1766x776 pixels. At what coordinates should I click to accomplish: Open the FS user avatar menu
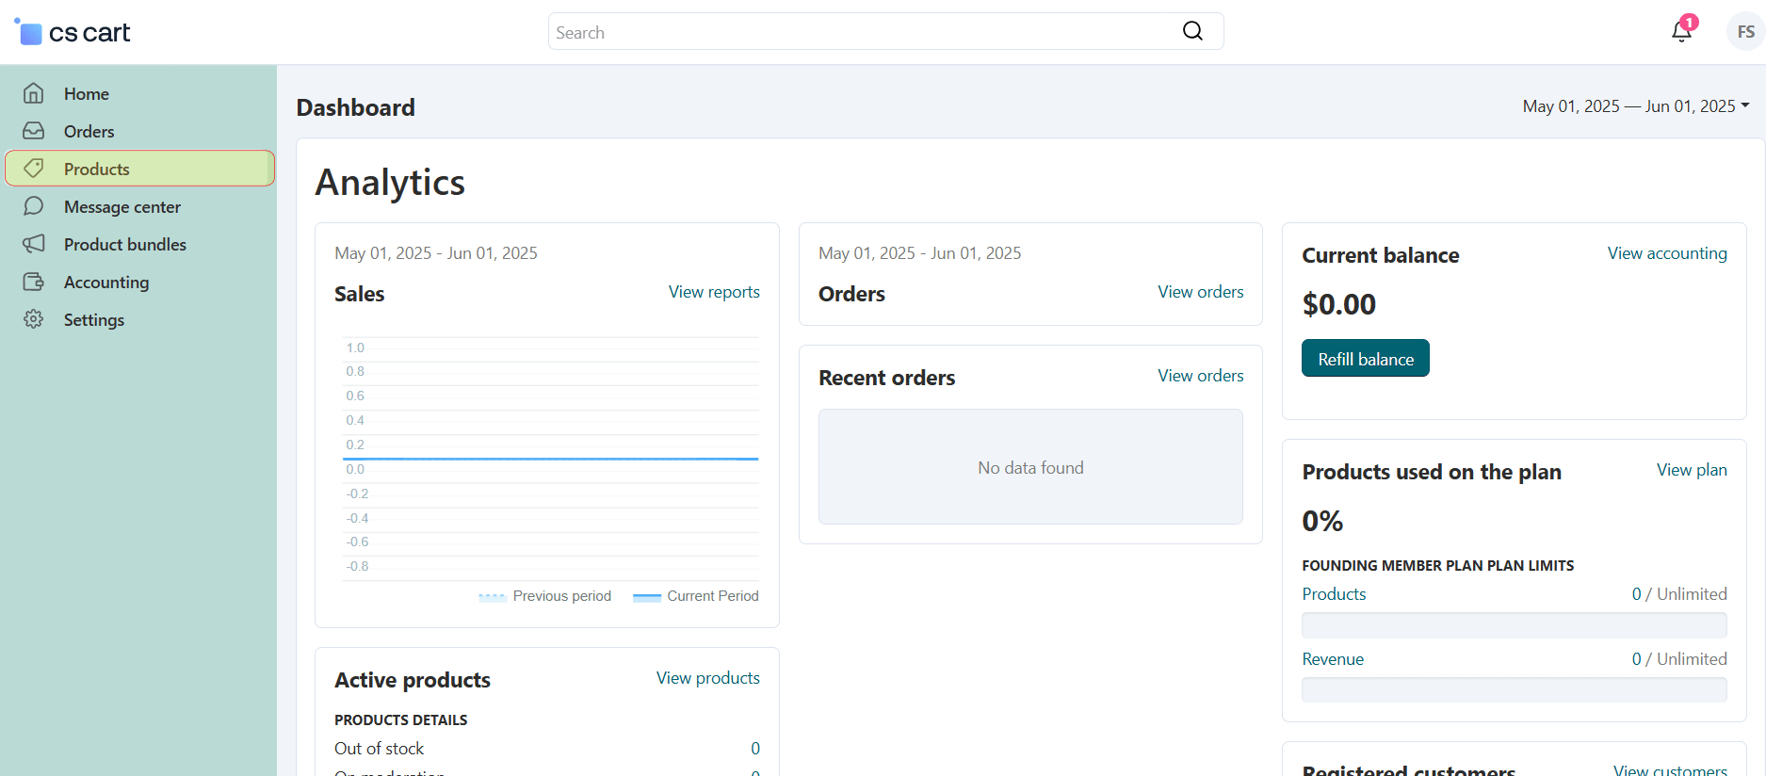(x=1745, y=32)
